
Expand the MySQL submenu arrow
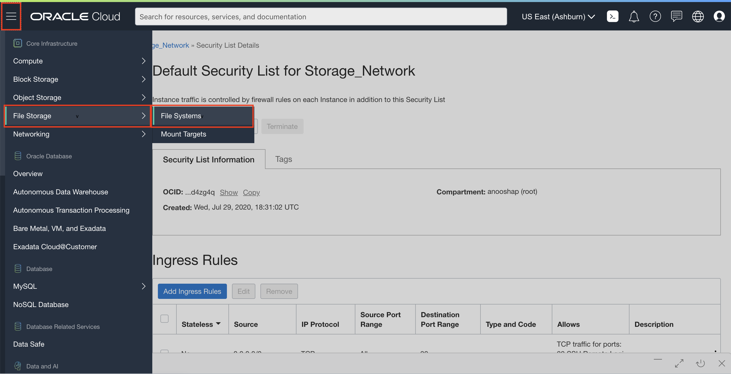click(x=143, y=286)
